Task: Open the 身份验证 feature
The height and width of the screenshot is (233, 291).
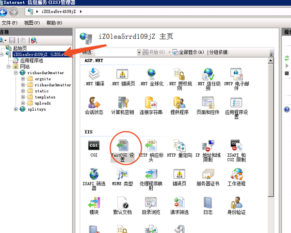Action: [236, 206]
